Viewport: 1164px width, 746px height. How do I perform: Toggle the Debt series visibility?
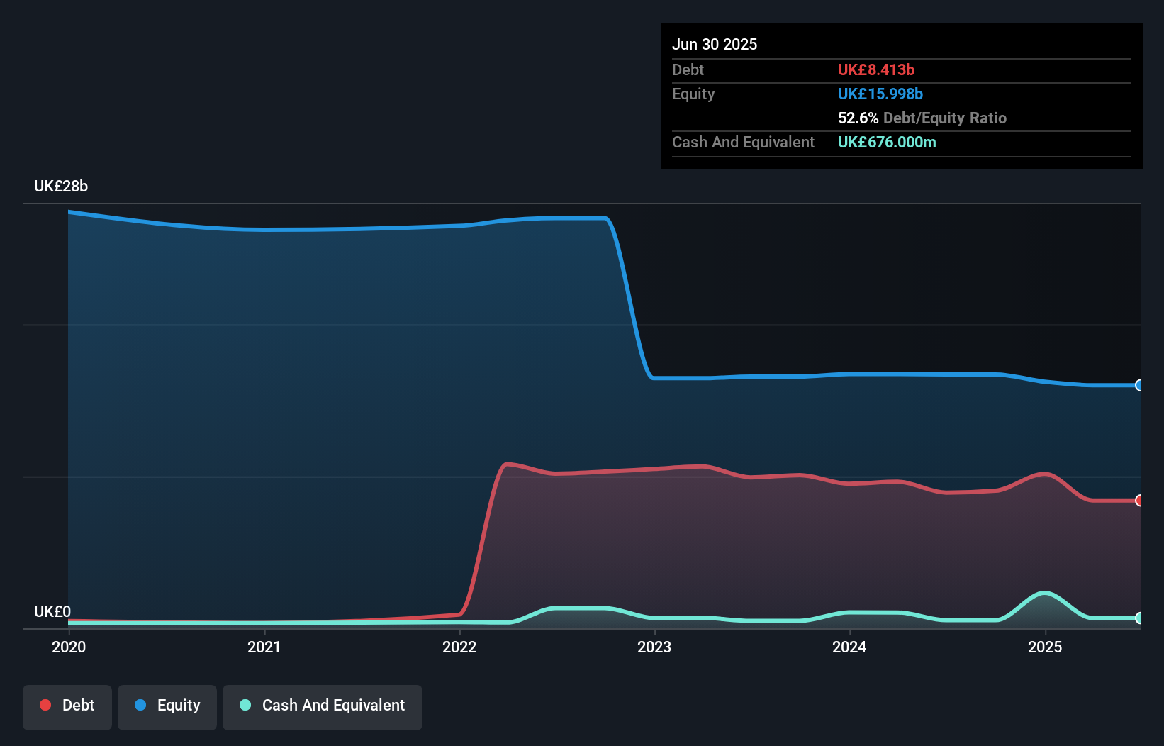coord(67,706)
